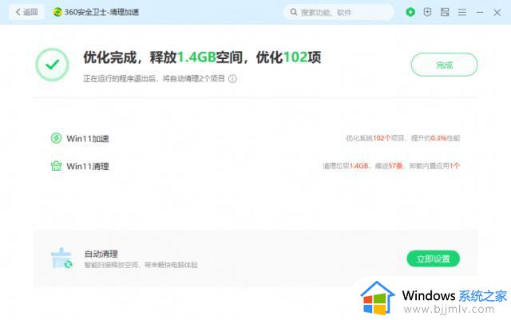This screenshot has height=320, width=511.
Task: Select the Win11加速 row label
Action: coord(88,139)
